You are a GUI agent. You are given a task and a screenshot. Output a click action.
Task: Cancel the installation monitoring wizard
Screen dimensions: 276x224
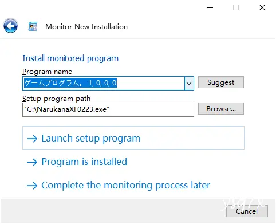click(247, 211)
